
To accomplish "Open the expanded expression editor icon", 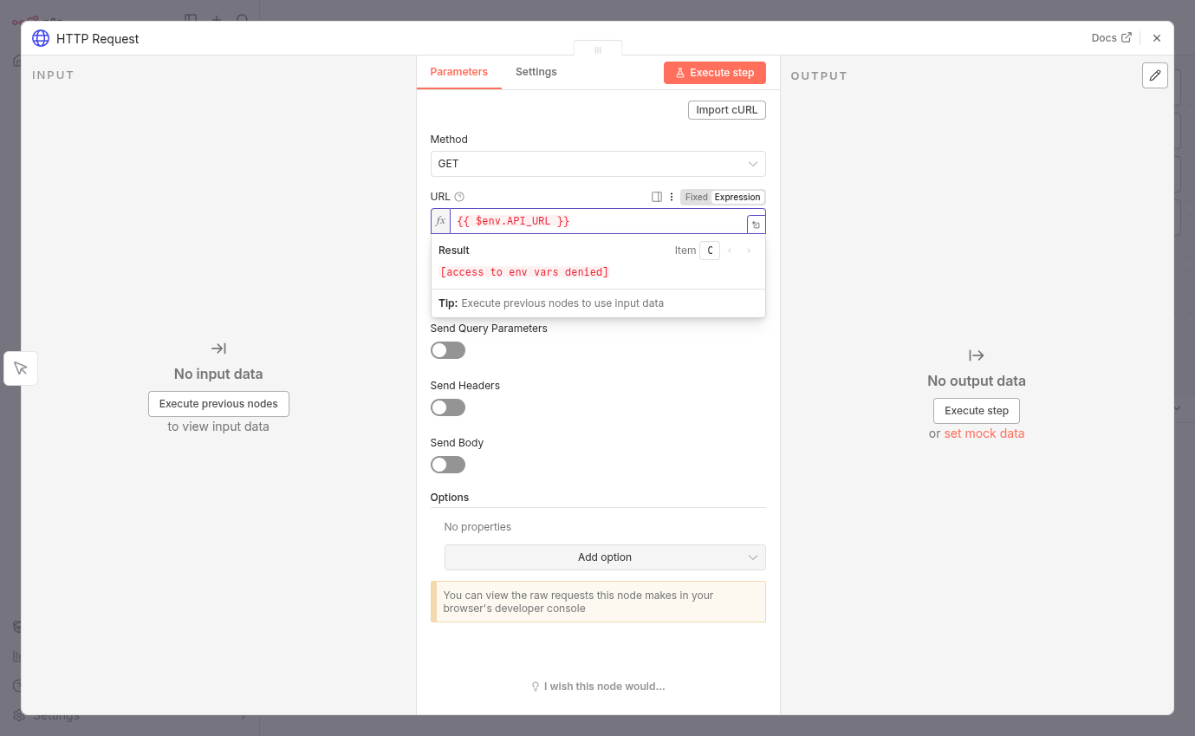I will [x=756, y=225].
